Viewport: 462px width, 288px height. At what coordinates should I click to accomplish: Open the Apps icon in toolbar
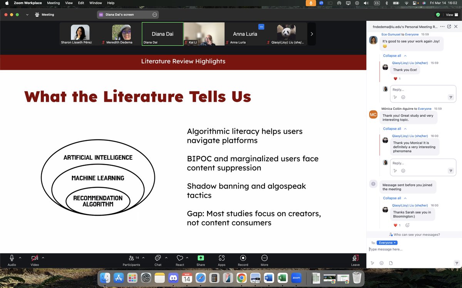[221, 258]
